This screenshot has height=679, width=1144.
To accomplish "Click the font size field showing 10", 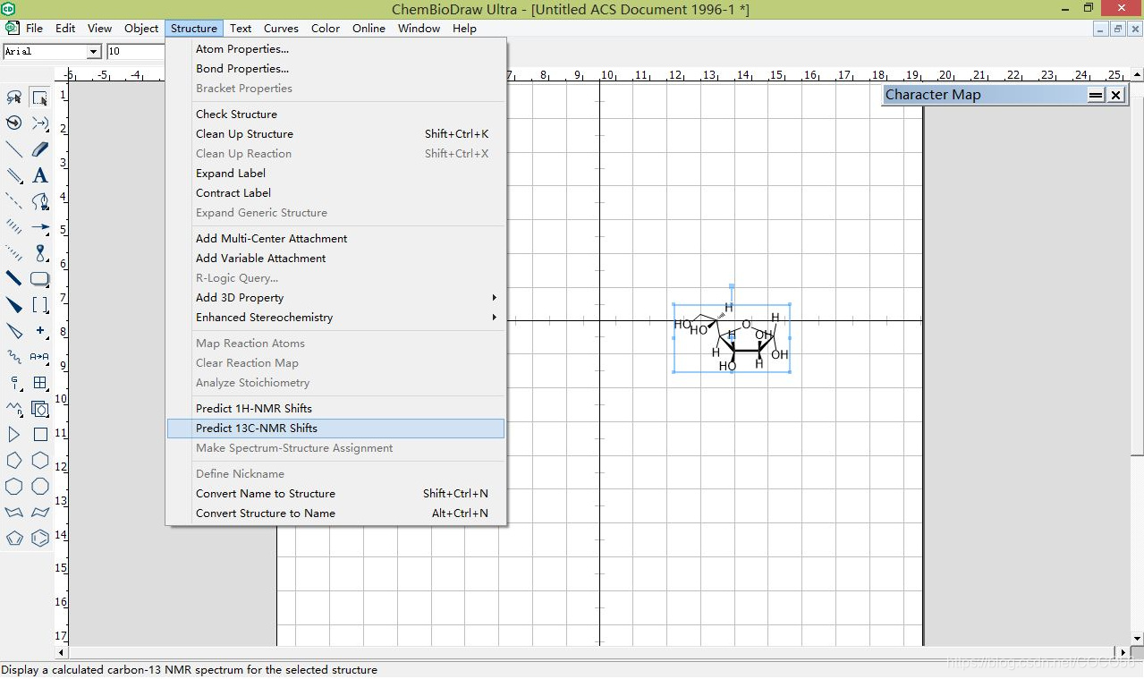I will 135,52.
